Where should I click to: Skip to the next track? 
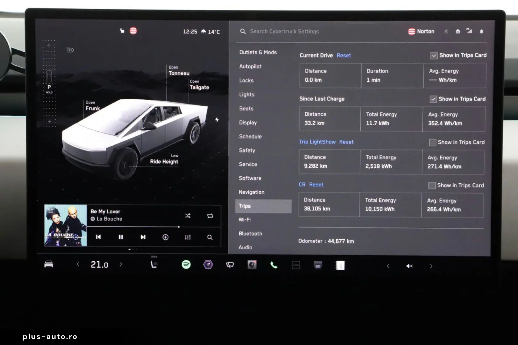143,237
